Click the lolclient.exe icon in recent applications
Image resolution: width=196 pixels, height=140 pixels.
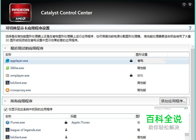coord(7,83)
